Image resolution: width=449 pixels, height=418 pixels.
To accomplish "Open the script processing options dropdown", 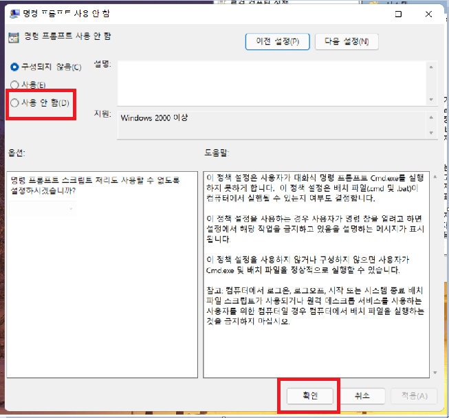I will point(43,208).
